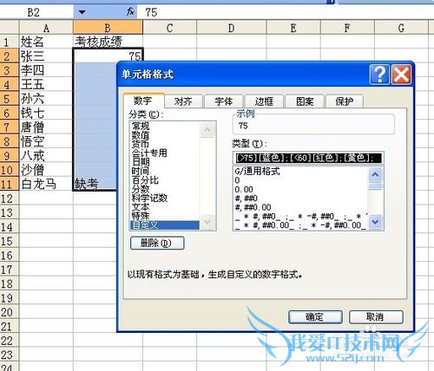Click cell containing 考核成绩
This screenshot has height=371, width=434.
[x=108, y=42]
